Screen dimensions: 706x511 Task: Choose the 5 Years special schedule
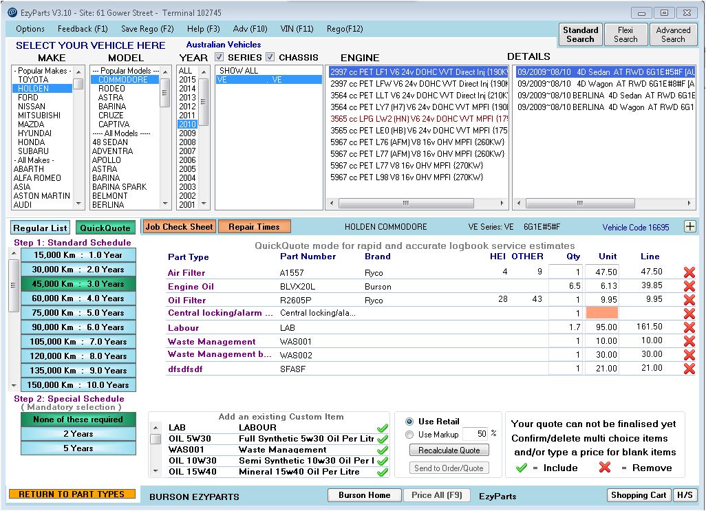click(78, 448)
